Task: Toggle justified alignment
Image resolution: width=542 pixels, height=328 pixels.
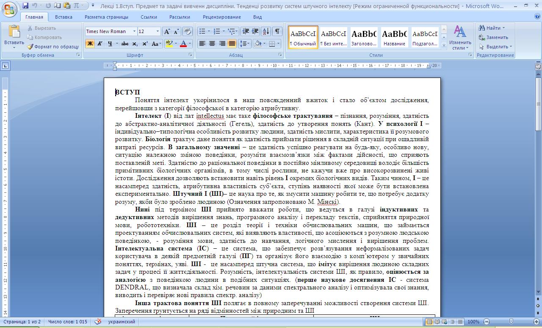Action: (x=232, y=44)
